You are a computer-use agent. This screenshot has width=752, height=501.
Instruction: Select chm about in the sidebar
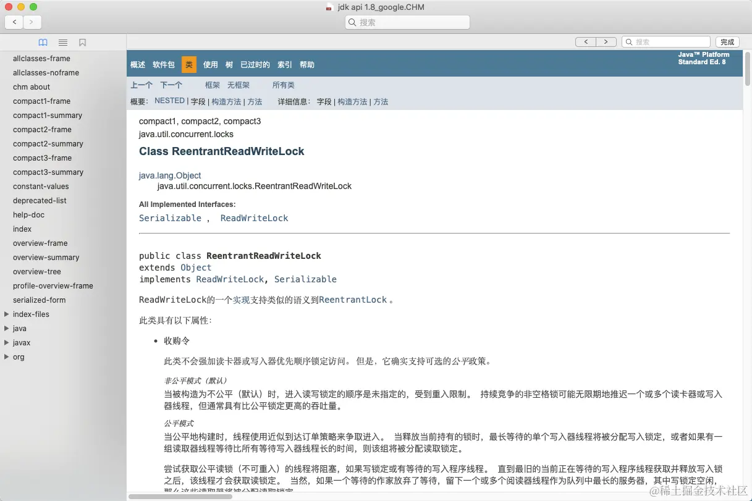32,87
